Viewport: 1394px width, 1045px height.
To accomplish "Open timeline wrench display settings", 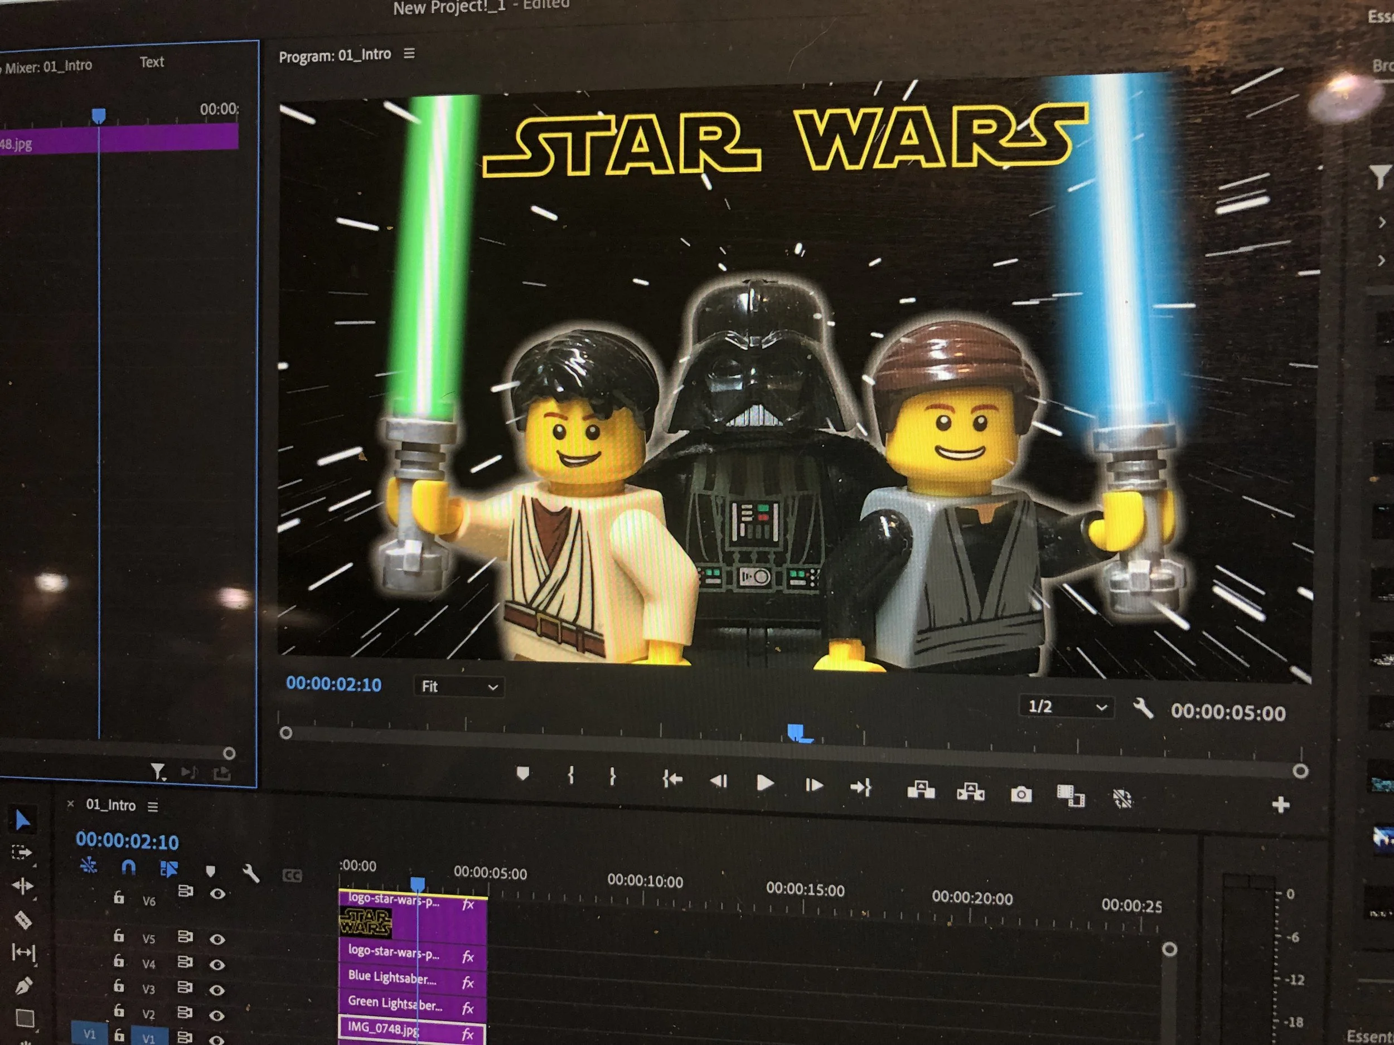I will [x=251, y=873].
